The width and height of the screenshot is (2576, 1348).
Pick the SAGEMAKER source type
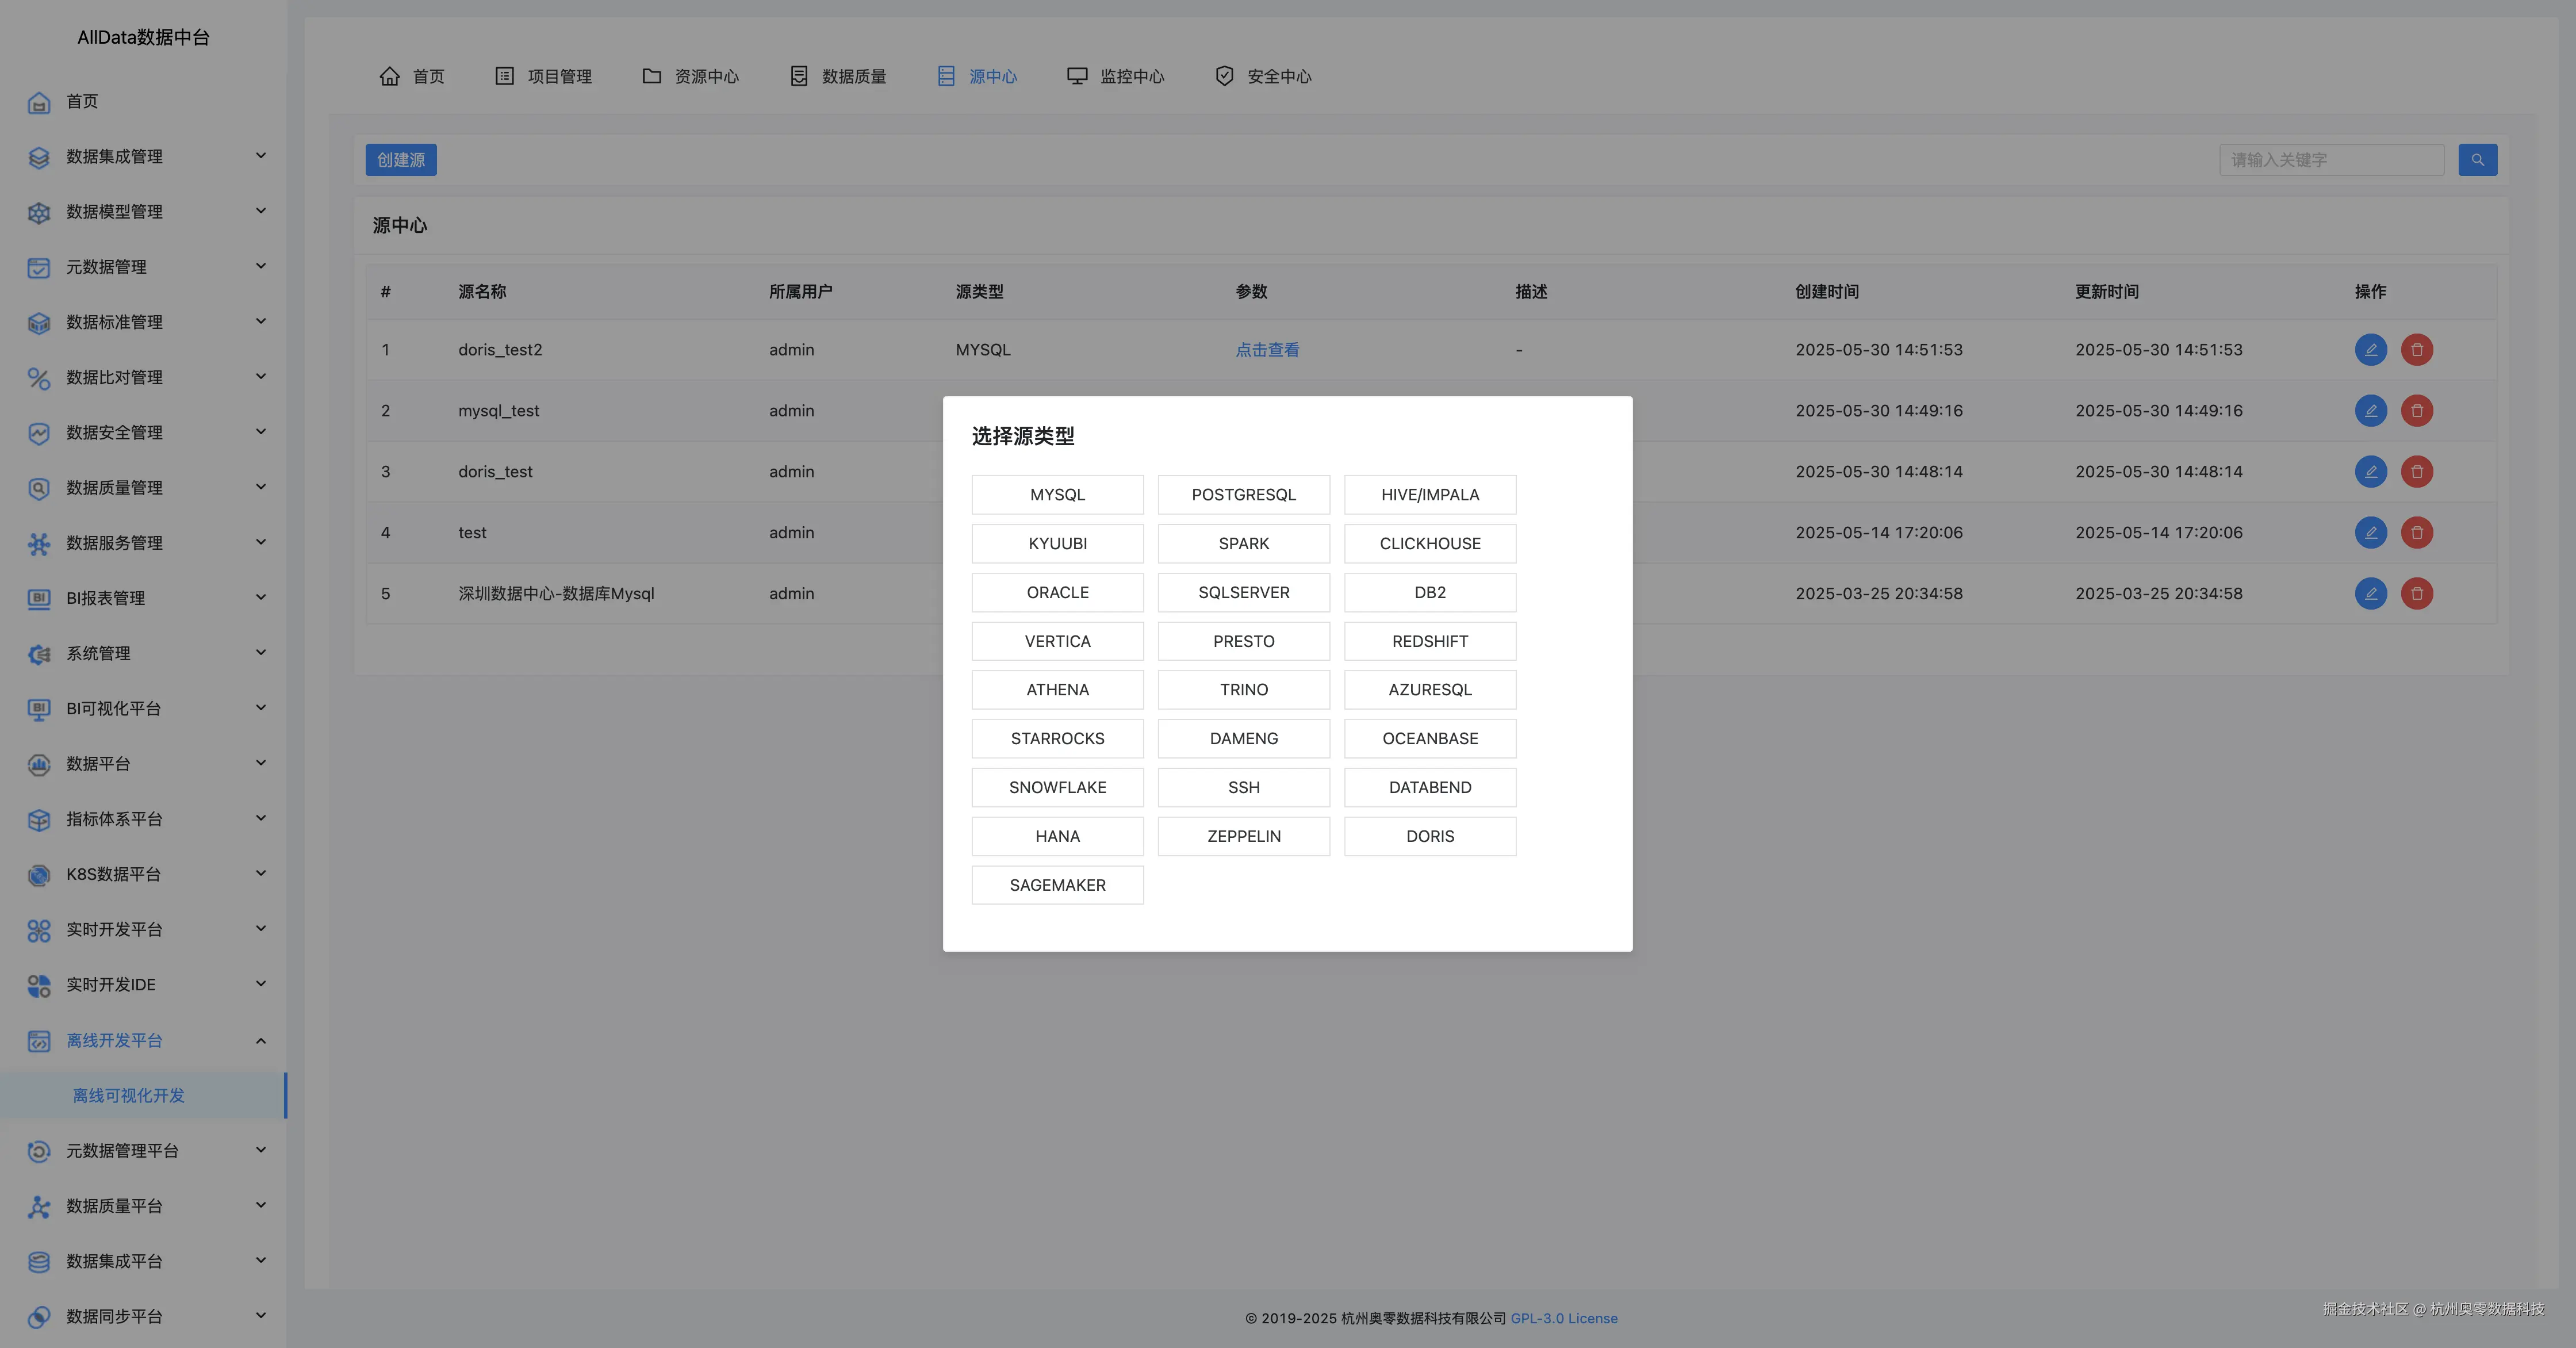click(1057, 886)
